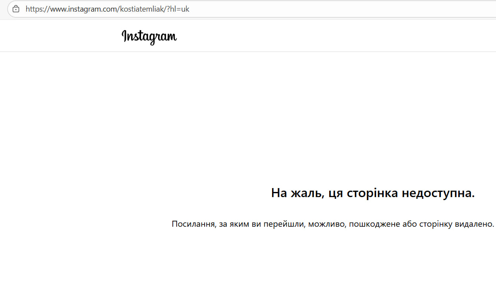Open Instagram home via the logo
Viewport: 496px width, 298px height.
coord(149,37)
